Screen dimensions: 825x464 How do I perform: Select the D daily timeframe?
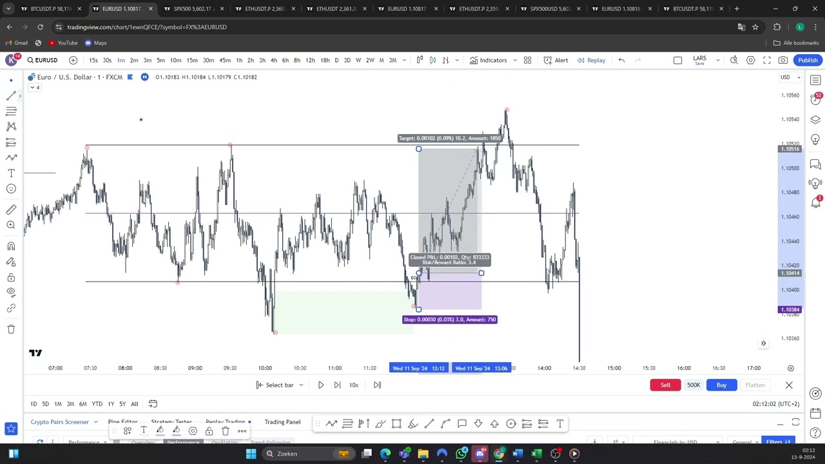pyautogui.click(x=336, y=60)
